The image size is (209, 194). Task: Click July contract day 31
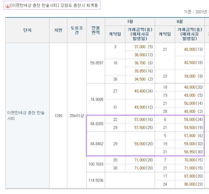click(x=115, y=107)
